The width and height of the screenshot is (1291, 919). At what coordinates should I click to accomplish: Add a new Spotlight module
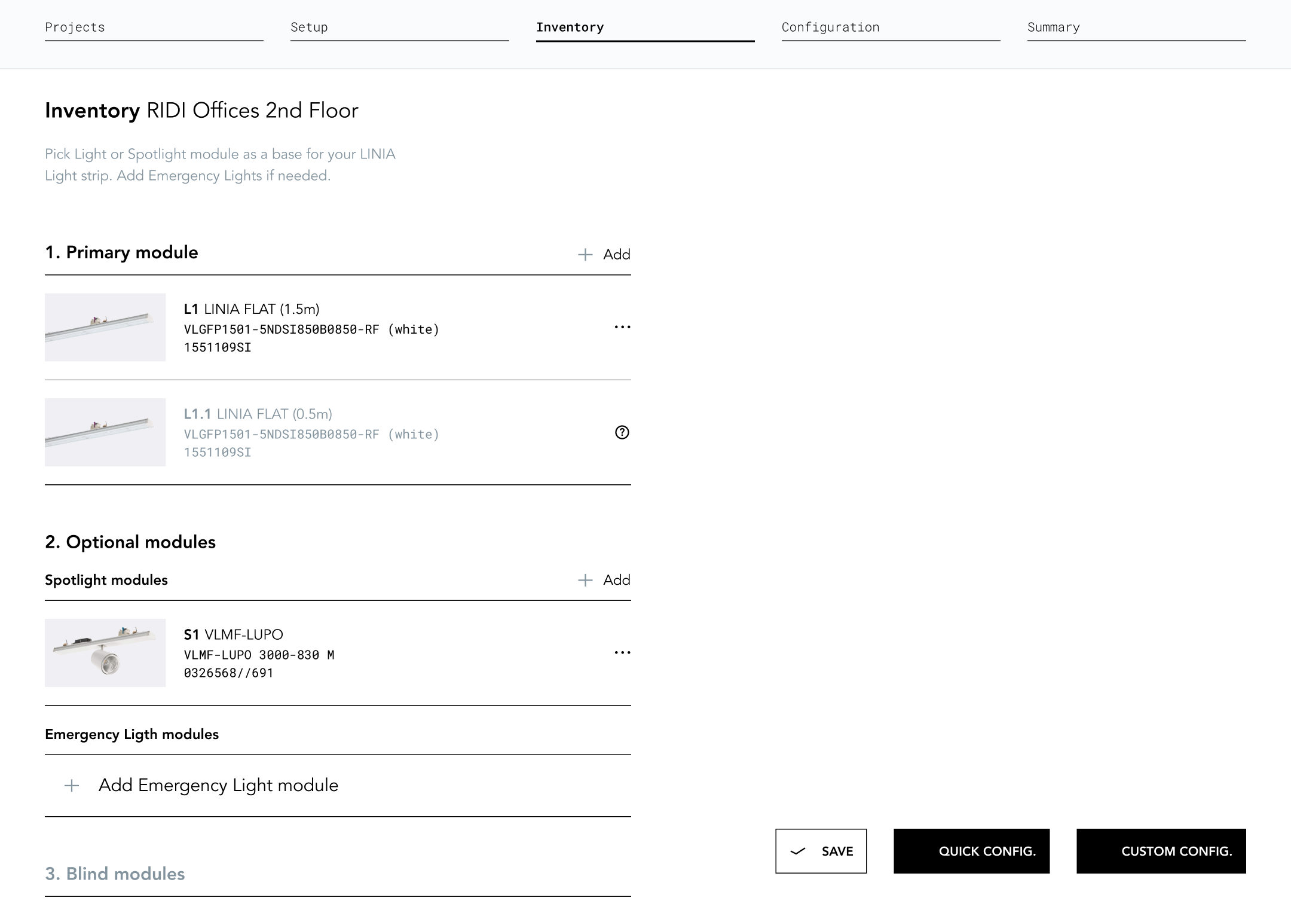604,580
